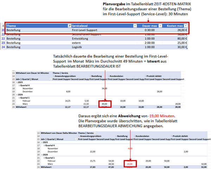This screenshot has height=169, width=211.
Task: Select the 0:30:00 Dauer max cell
Action: click(x=150, y=30)
